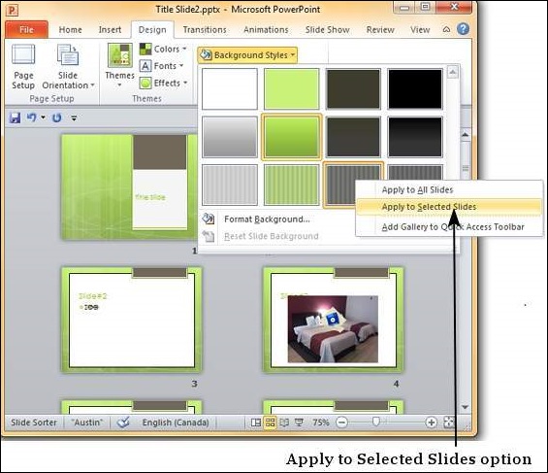
Task: Select the gray gradient background style
Action: [230, 137]
